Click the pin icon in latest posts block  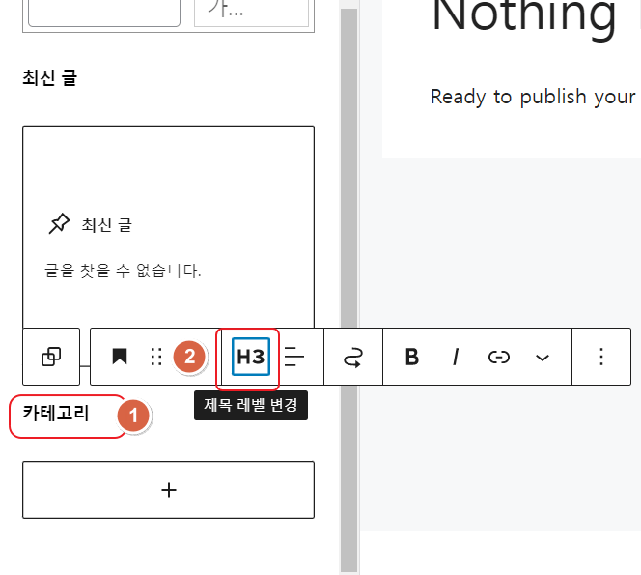click(59, 223)
